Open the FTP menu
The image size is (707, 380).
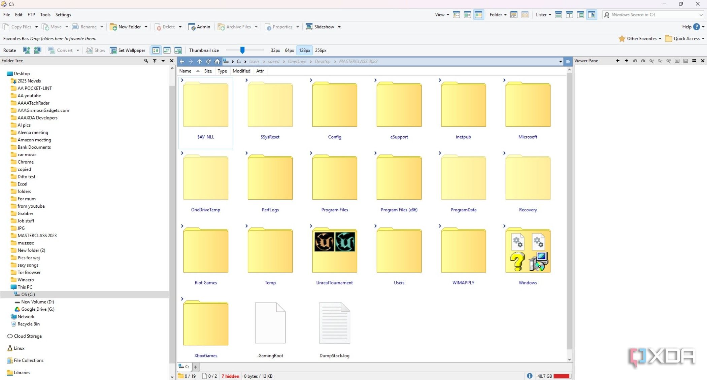coord(31,15)
